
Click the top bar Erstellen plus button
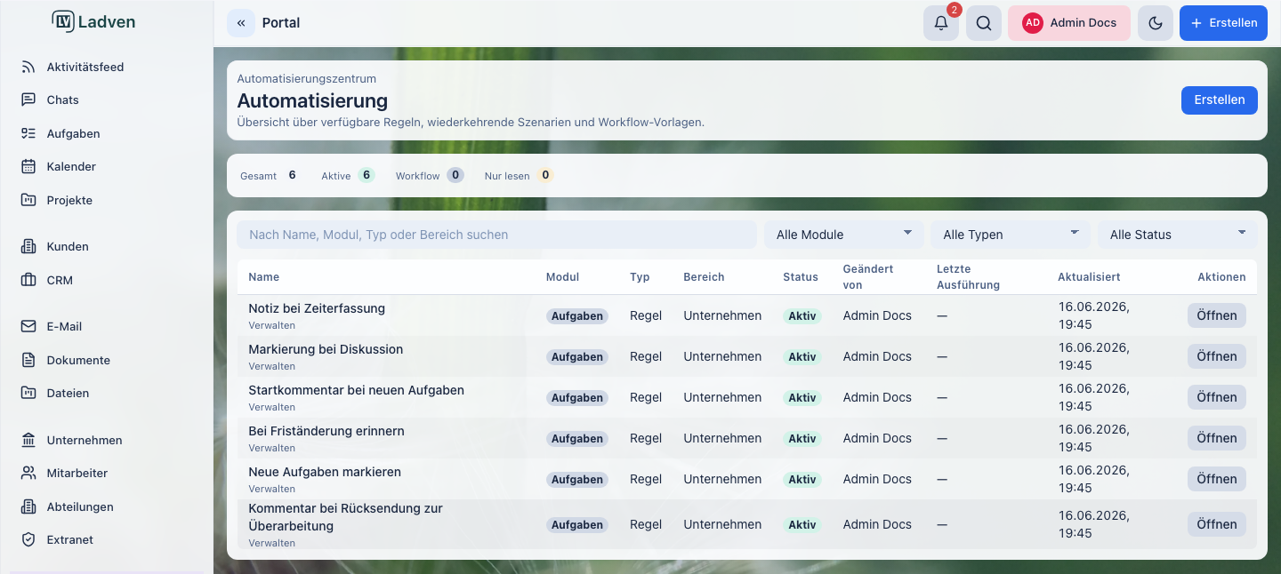point(1223,23)
